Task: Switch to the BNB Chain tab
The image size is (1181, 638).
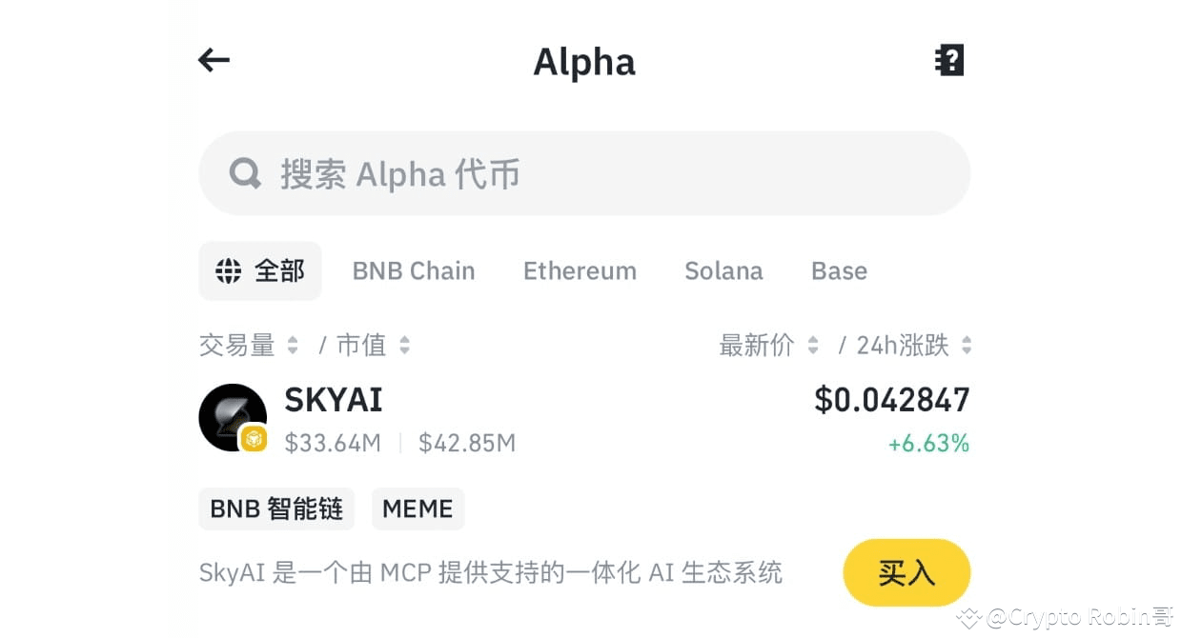Action: pyautogui.click(x=414, y=271)
